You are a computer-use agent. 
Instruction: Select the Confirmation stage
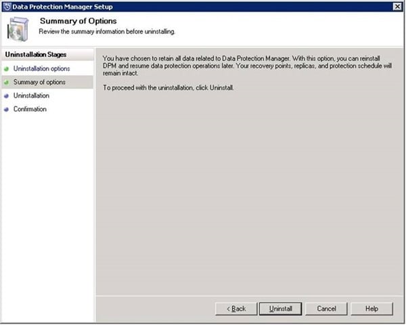pos(30,109)
